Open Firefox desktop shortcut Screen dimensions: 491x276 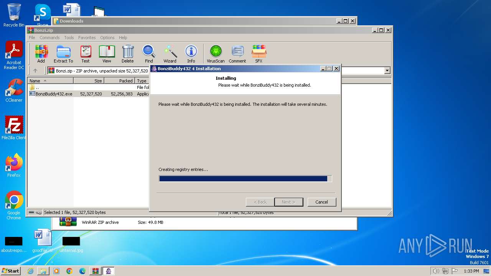pyautogui.click(x=14, y=165)
